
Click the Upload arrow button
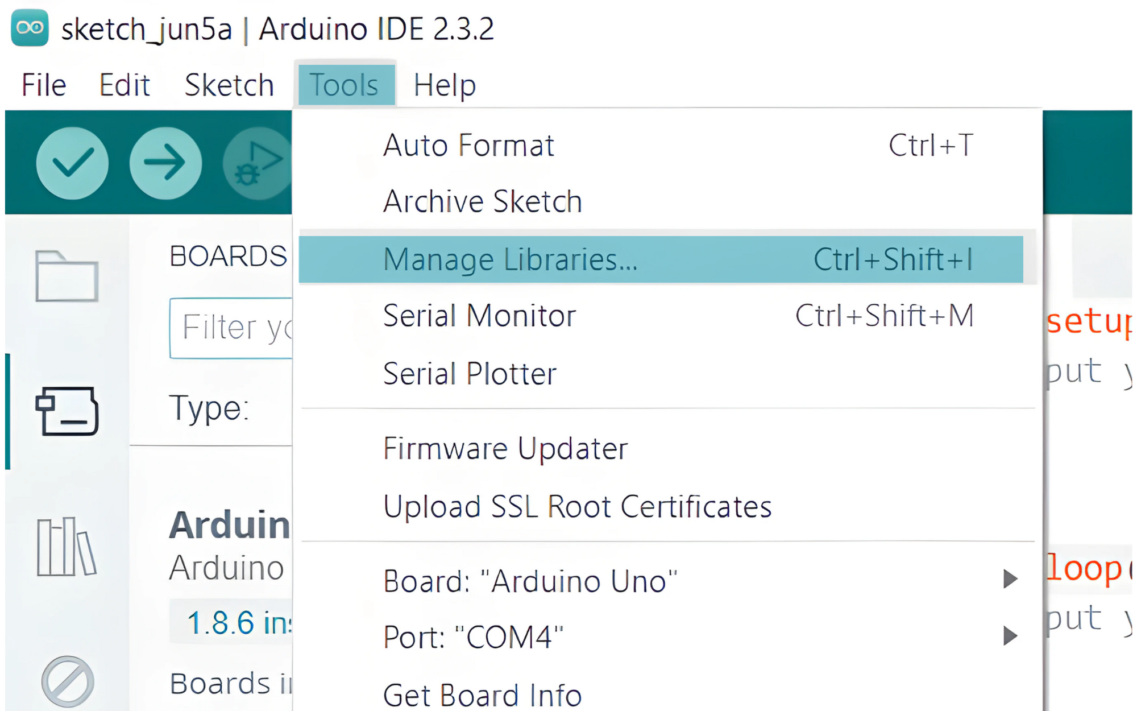coord(165,163)
